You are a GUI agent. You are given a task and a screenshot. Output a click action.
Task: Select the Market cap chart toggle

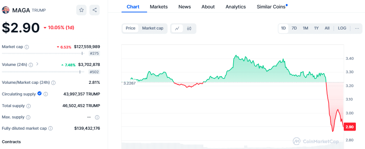[x=153, y=28]
